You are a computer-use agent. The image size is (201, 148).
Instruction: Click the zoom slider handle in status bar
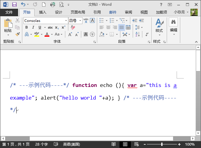click(162, 144)
